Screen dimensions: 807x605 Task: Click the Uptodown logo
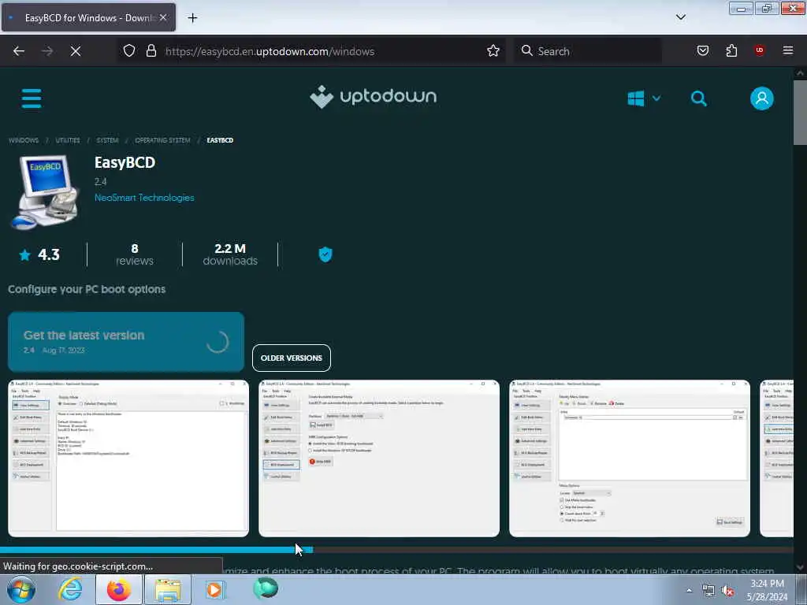pos(373,97)
